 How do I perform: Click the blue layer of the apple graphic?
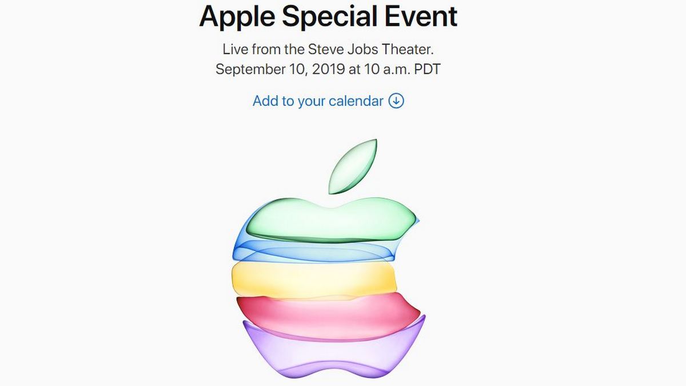(x=326, y=250)
